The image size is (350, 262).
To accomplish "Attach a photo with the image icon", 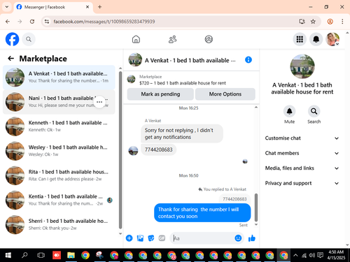I will pyautogui.click(x=140, y=238).
